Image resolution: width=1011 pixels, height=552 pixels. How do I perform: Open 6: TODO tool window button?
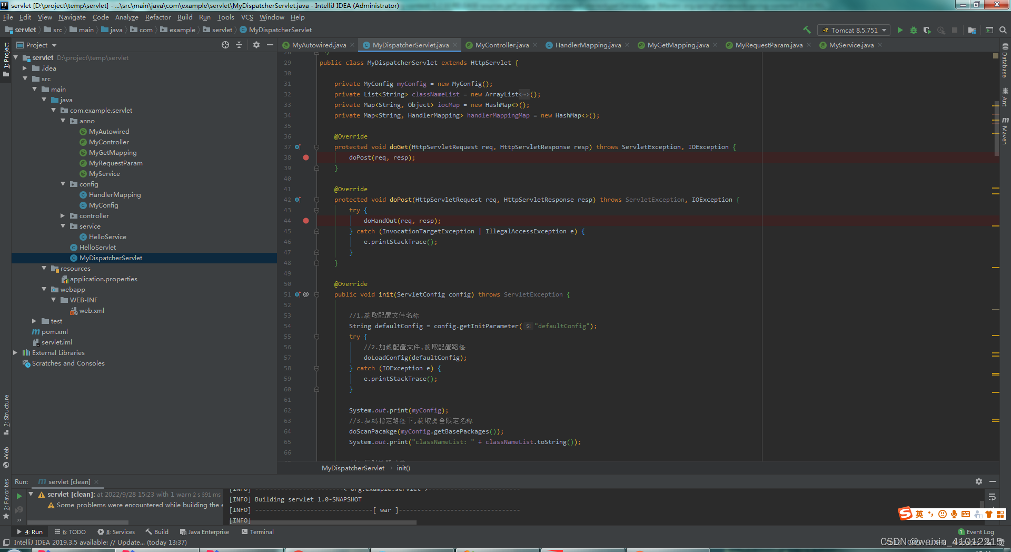[x=70, y=531]
